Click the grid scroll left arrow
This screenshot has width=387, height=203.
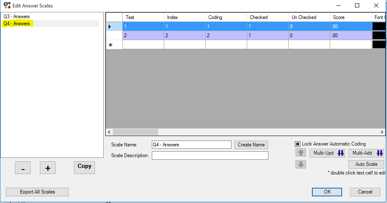coord(110,132)
